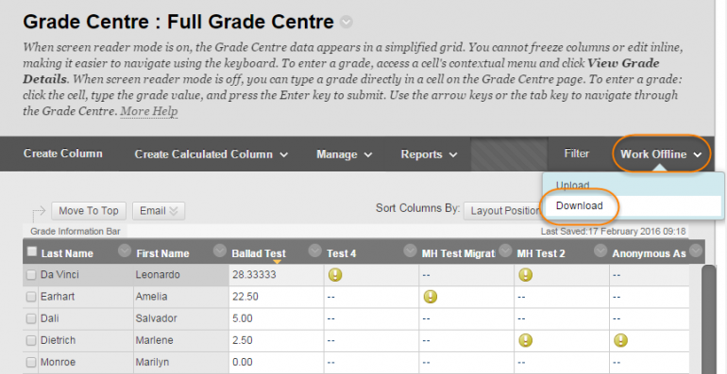Viewport: 727px width, 374px height.
Task: Select the Monroe row checkbox
Action: pyautogui.click(x=31, y=363)
